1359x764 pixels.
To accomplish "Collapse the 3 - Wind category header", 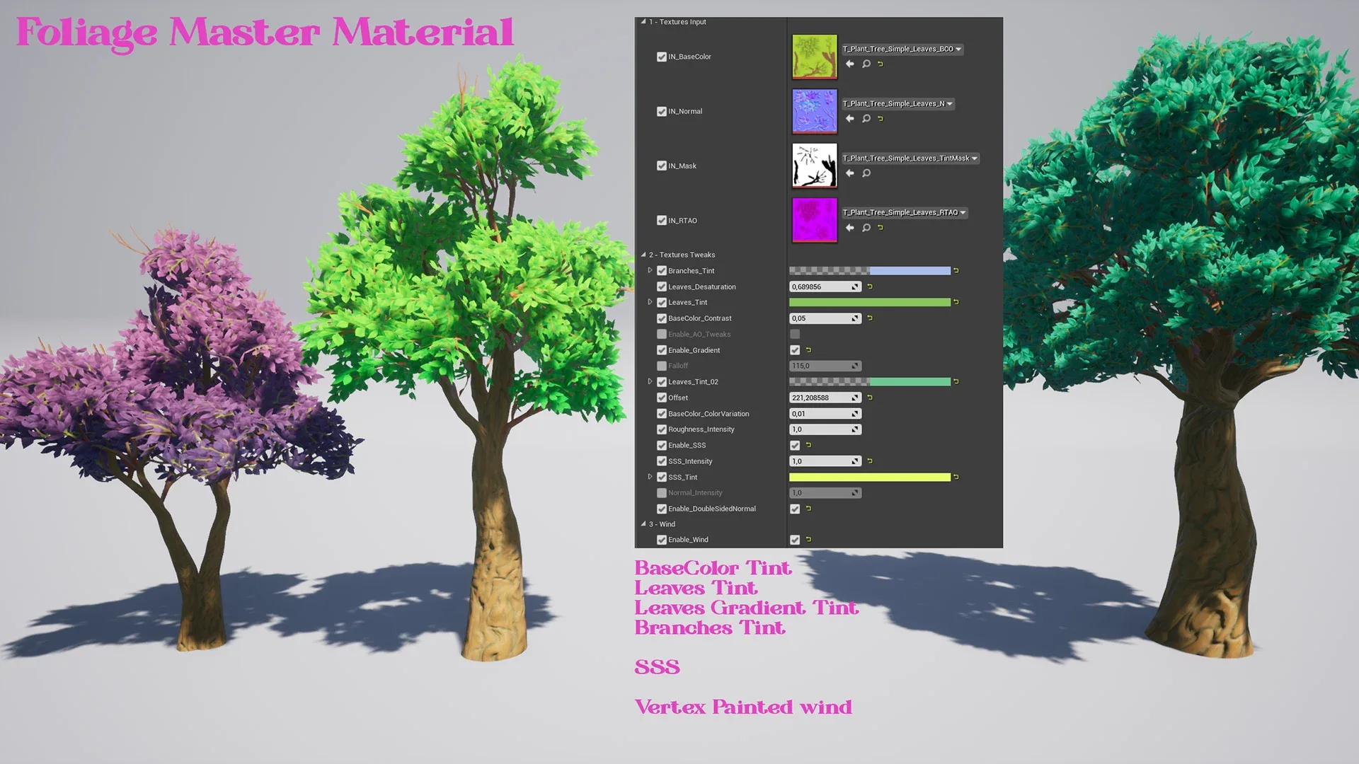I will [643, 524].
